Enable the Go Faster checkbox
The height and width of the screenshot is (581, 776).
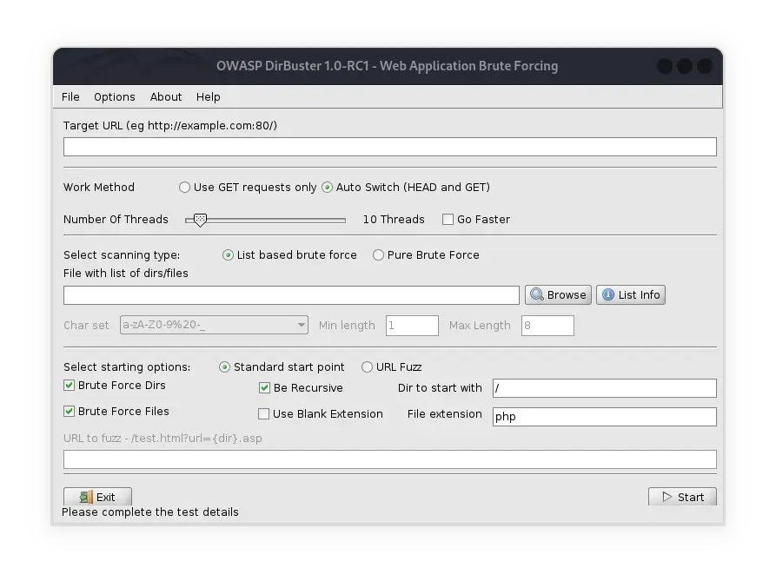[448, 220]
